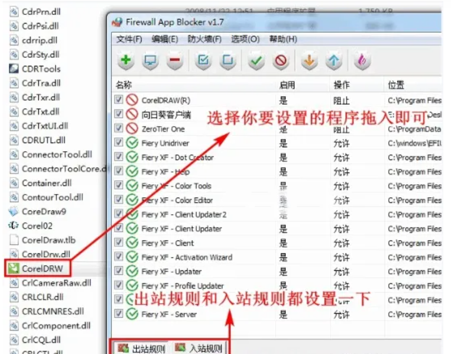This screenshot has height=354, width=451.
Task: Click the red minus Remove icon
Action: pos(175,61)
